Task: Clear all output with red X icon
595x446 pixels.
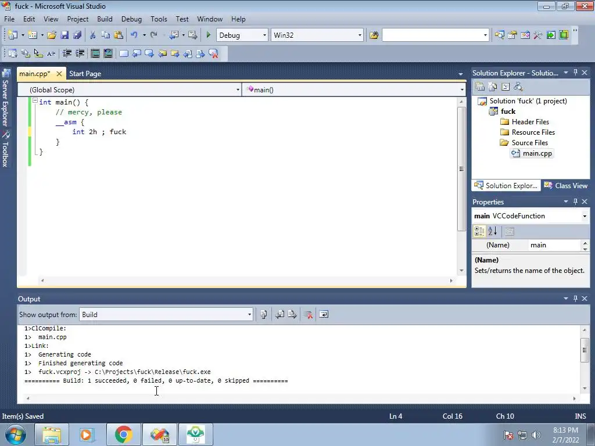Action: [x=308, y=314]
